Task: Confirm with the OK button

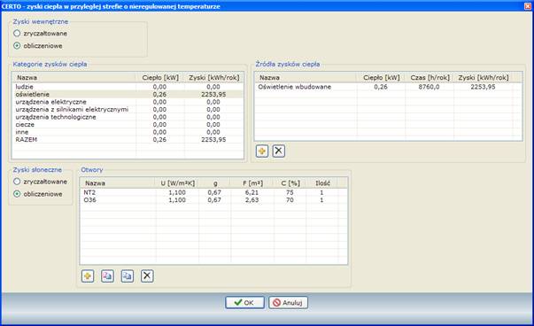Action: [244, 302]
